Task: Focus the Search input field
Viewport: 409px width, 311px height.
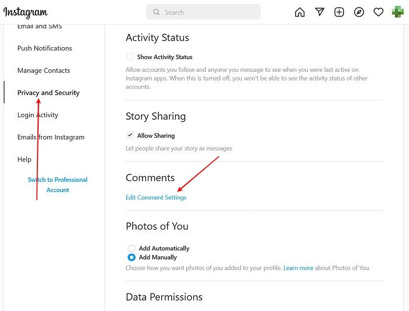Action: coord(209,12)
